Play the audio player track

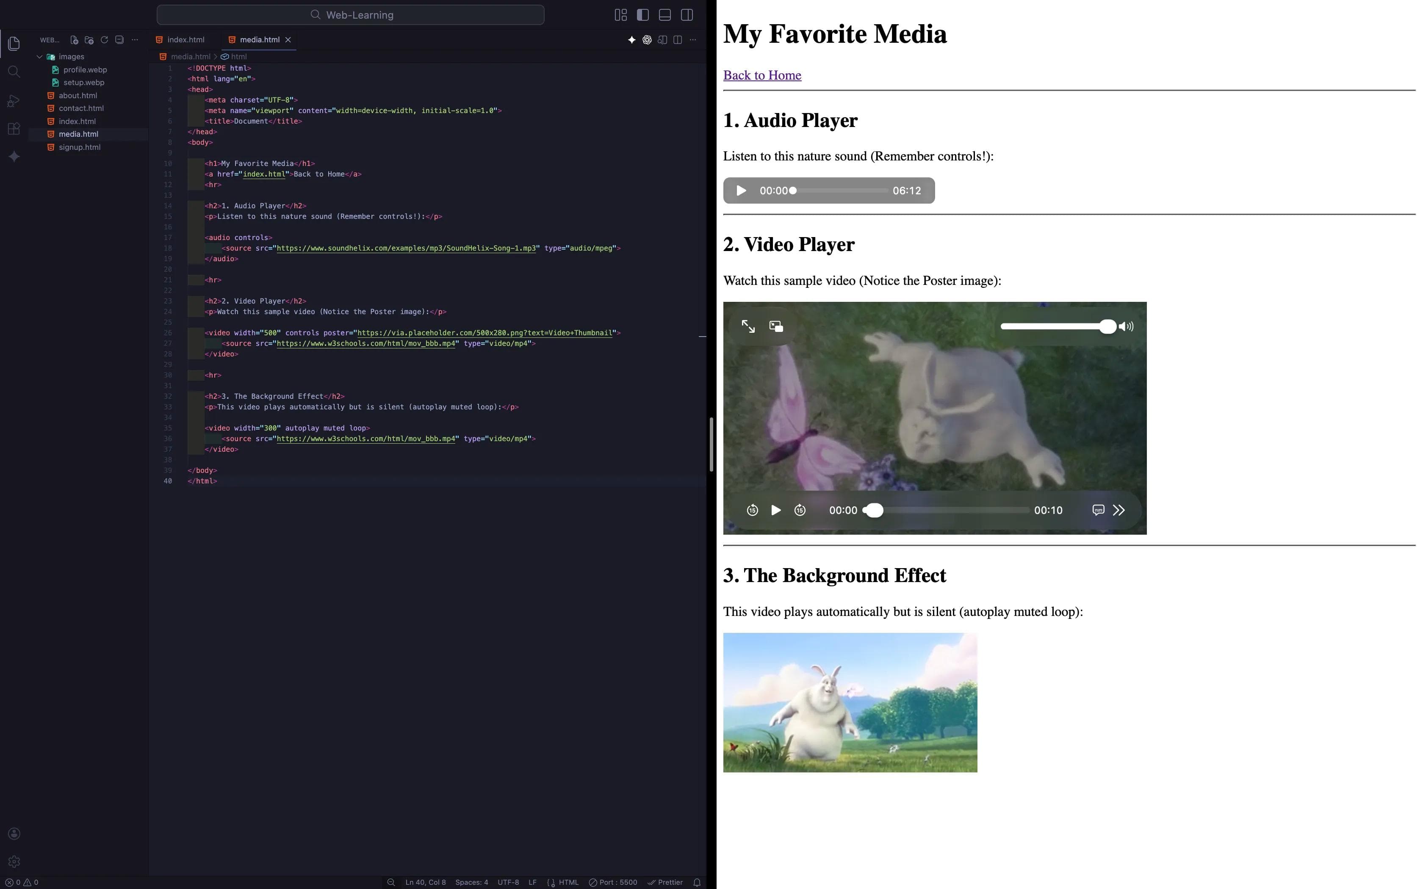(741, 190)
